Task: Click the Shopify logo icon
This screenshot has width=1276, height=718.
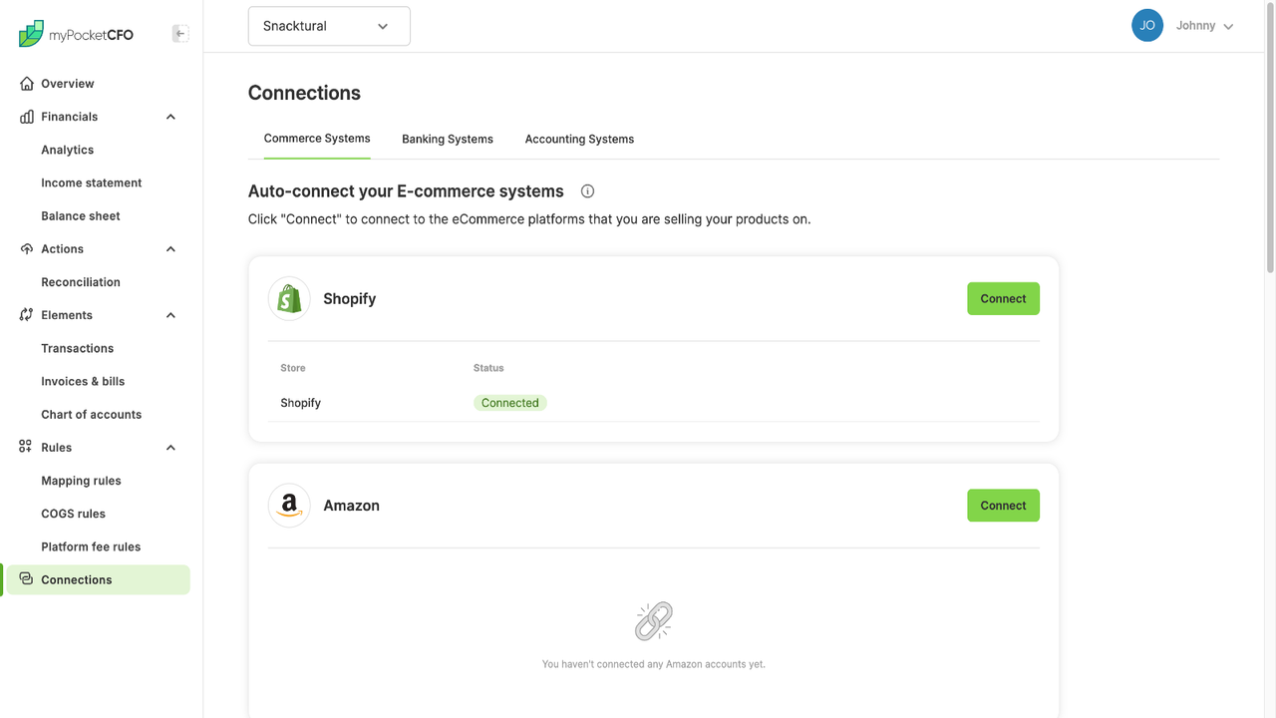Action: [x=289, y=298]
